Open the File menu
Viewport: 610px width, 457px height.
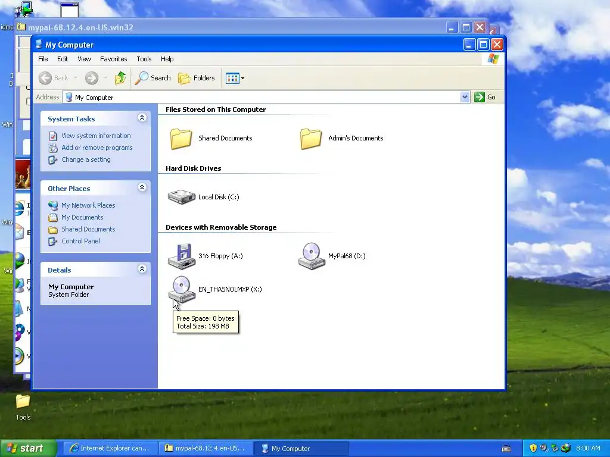click(43, 59)
